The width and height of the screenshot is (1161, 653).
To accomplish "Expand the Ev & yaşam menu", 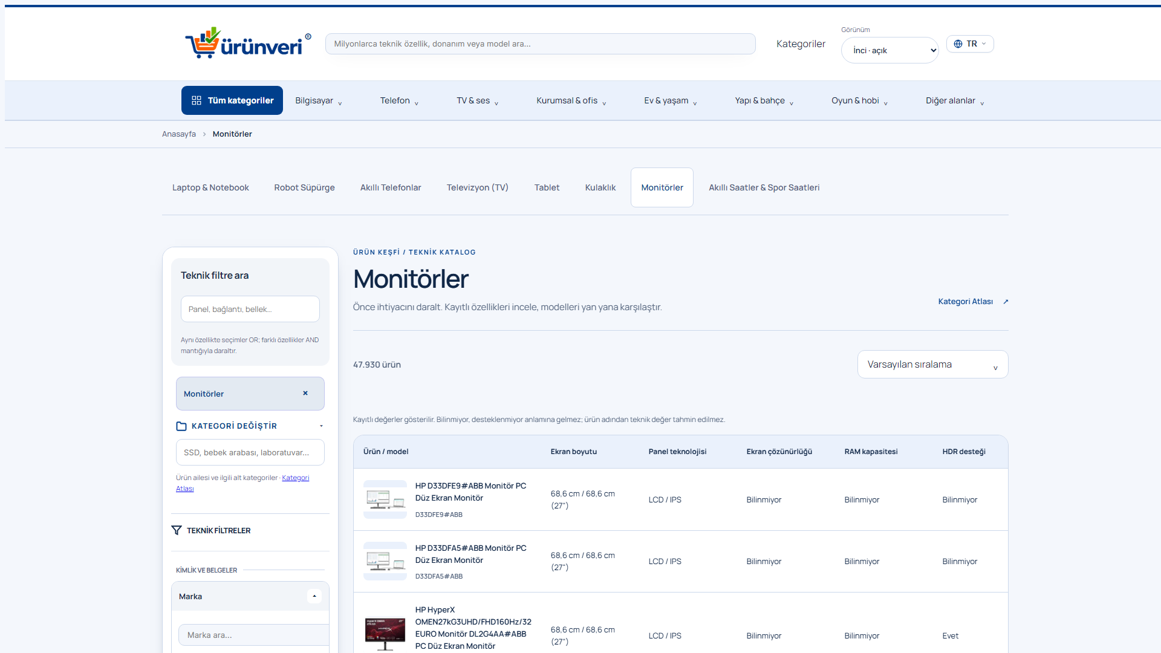I will click(671, 100).
